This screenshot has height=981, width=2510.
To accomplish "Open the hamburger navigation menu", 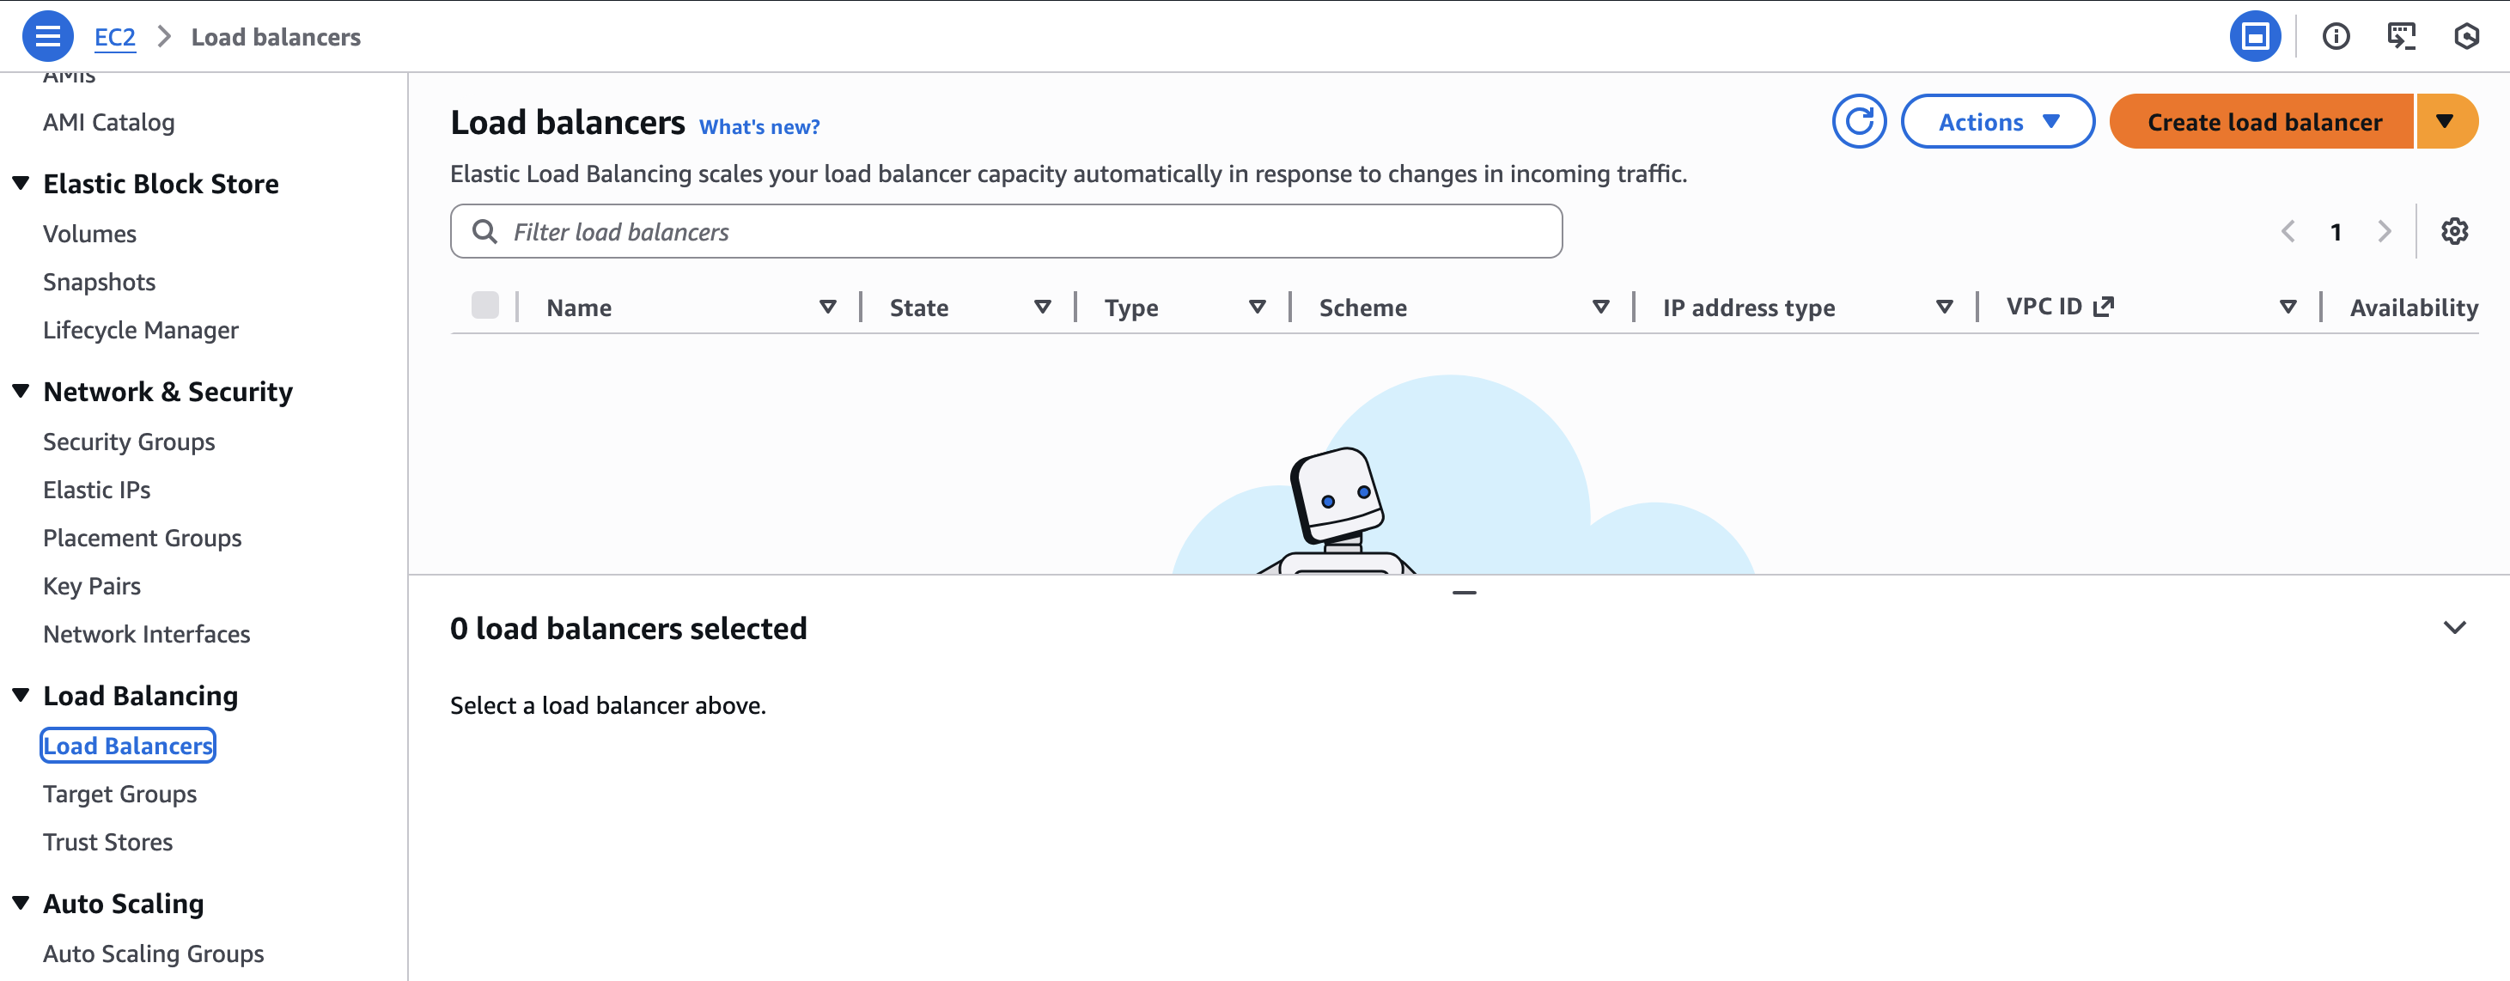I will [46, 36].
